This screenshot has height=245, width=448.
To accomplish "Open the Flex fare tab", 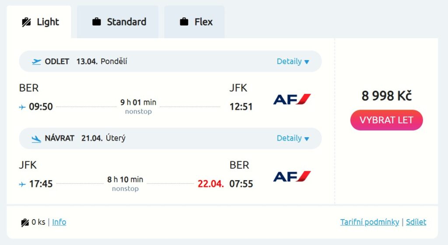I will pyautogui.click(x=195, y=22).
